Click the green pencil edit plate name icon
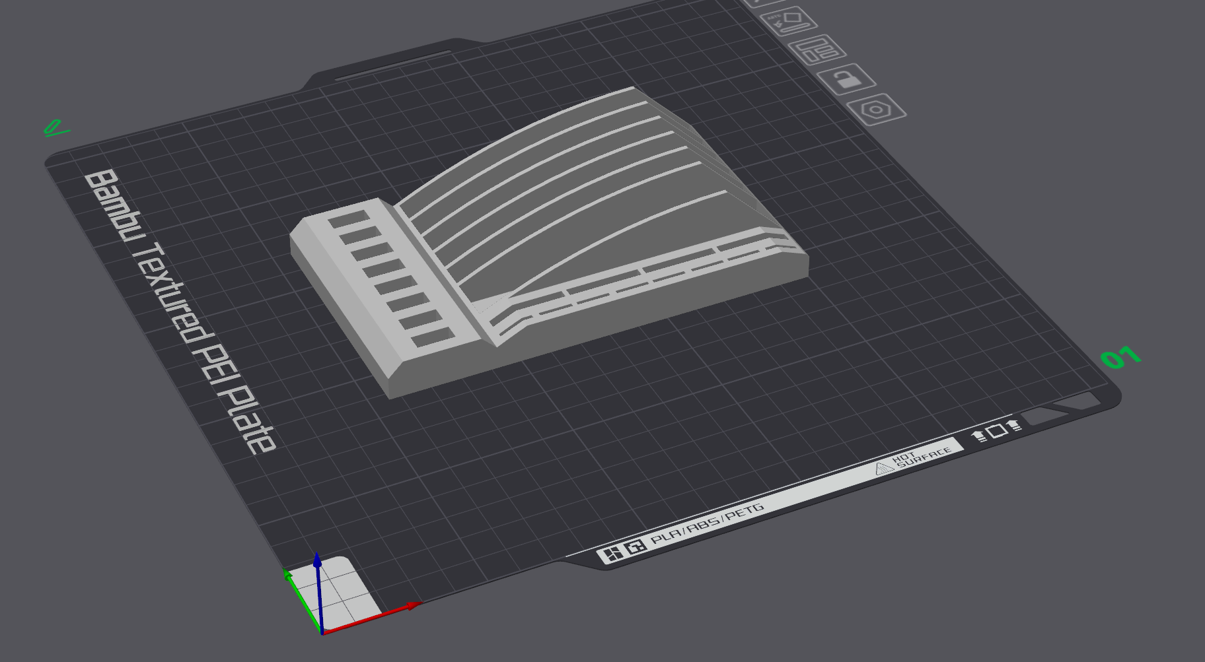 coord(55,127)
